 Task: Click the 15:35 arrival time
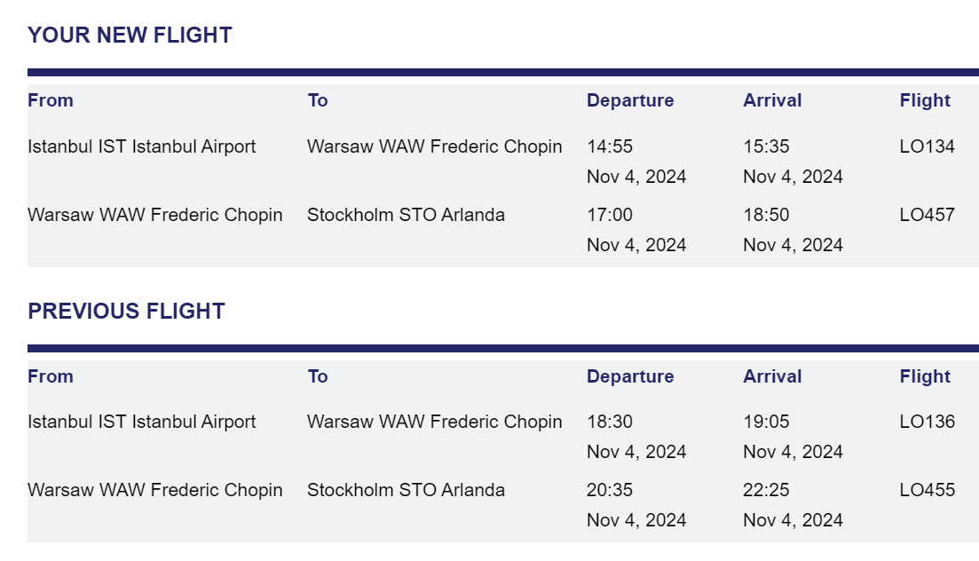[766, 146]
